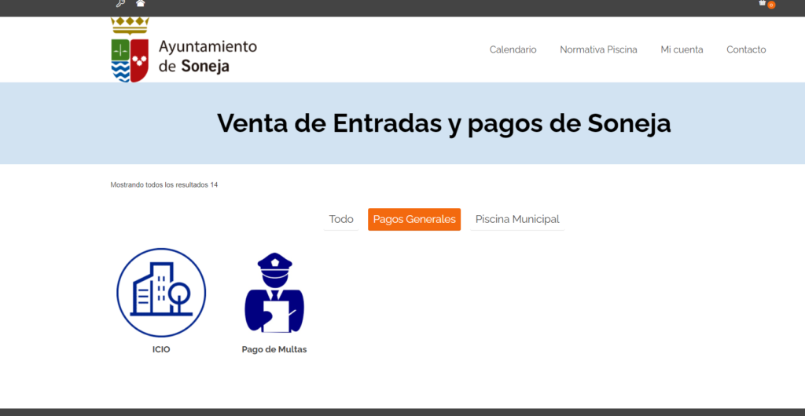Open the ICIO building icon
The image size is (805, 416).
click(161, 293)
